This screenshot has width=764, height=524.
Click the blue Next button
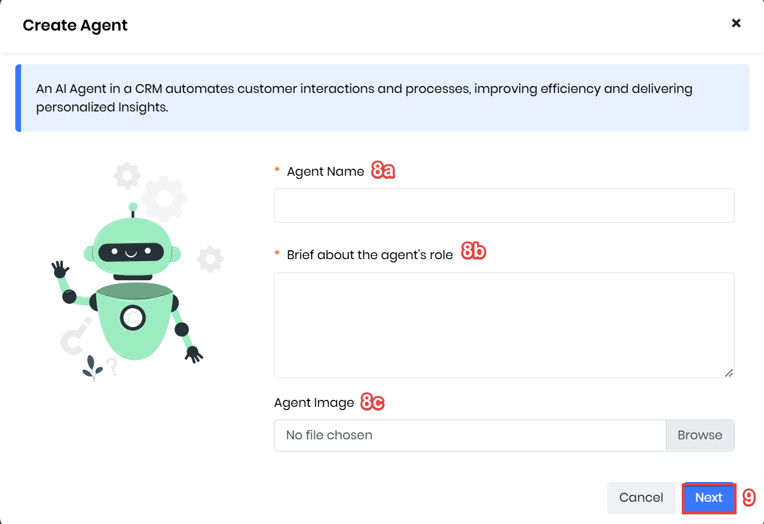click(x=709, y=497)
